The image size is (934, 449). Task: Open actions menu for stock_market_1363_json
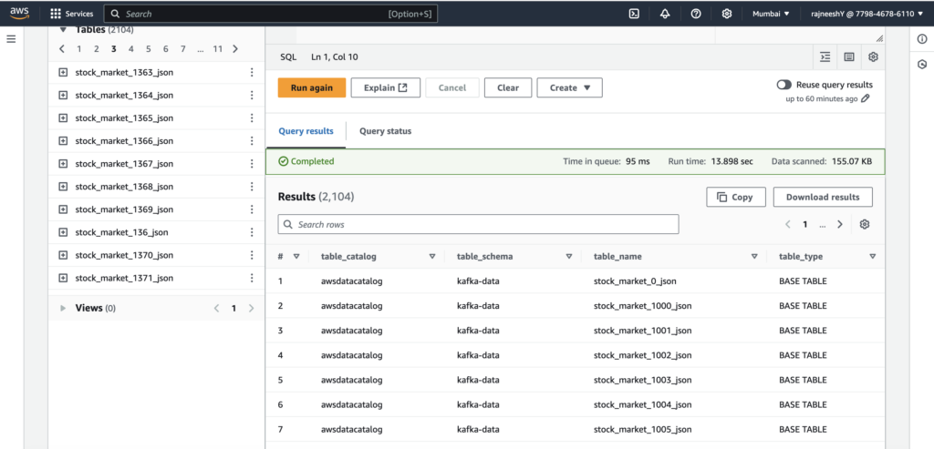point(252,72)
